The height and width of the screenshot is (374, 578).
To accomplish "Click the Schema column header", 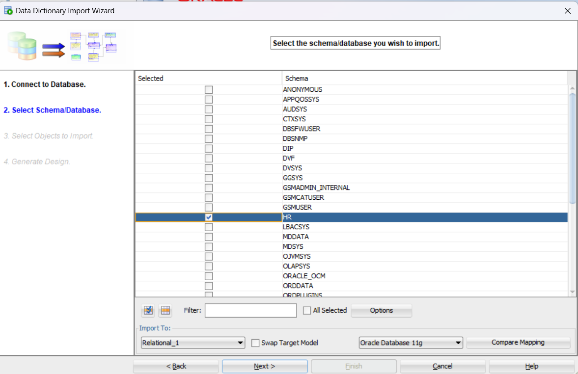I will 424,78.
